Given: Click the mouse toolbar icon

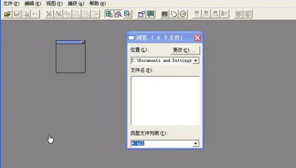Looking at the screenshot, I should point(174,14).
